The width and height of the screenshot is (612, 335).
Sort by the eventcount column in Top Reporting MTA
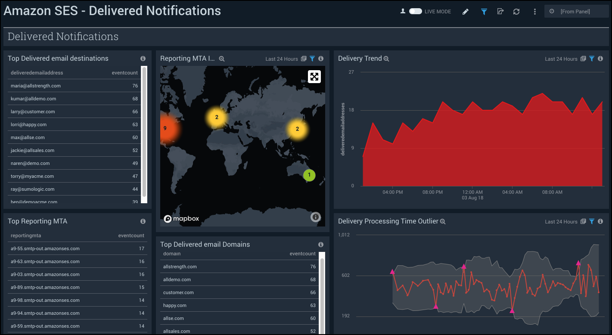[131, 236]
